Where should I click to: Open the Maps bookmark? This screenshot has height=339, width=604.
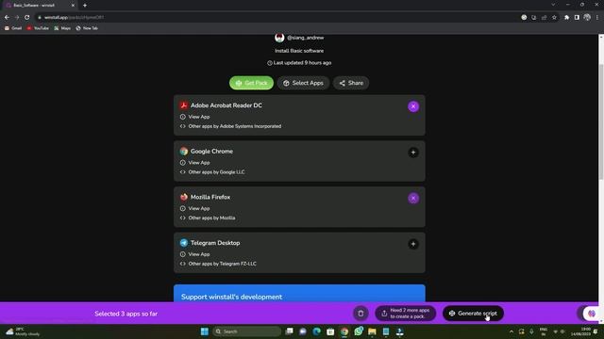(62, 28)
